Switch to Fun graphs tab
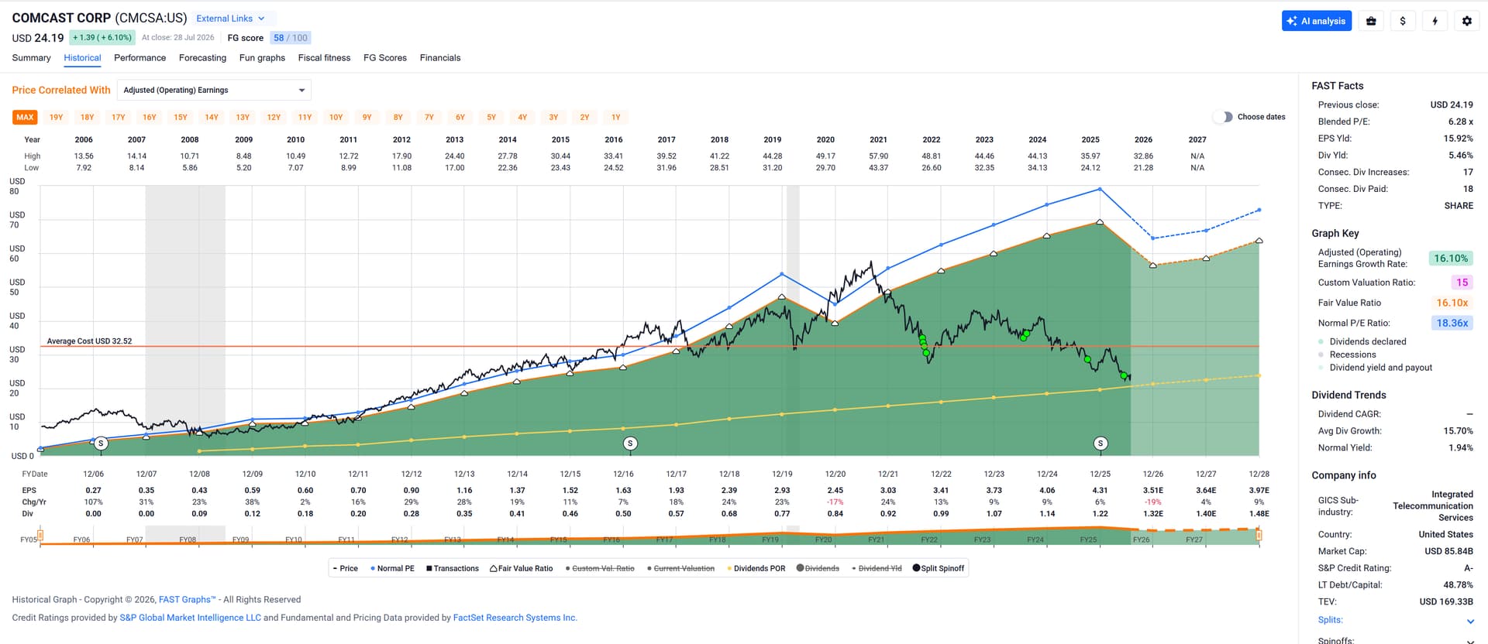The height and width of the screenshot is (644, 1488). (x=262, y=58)
